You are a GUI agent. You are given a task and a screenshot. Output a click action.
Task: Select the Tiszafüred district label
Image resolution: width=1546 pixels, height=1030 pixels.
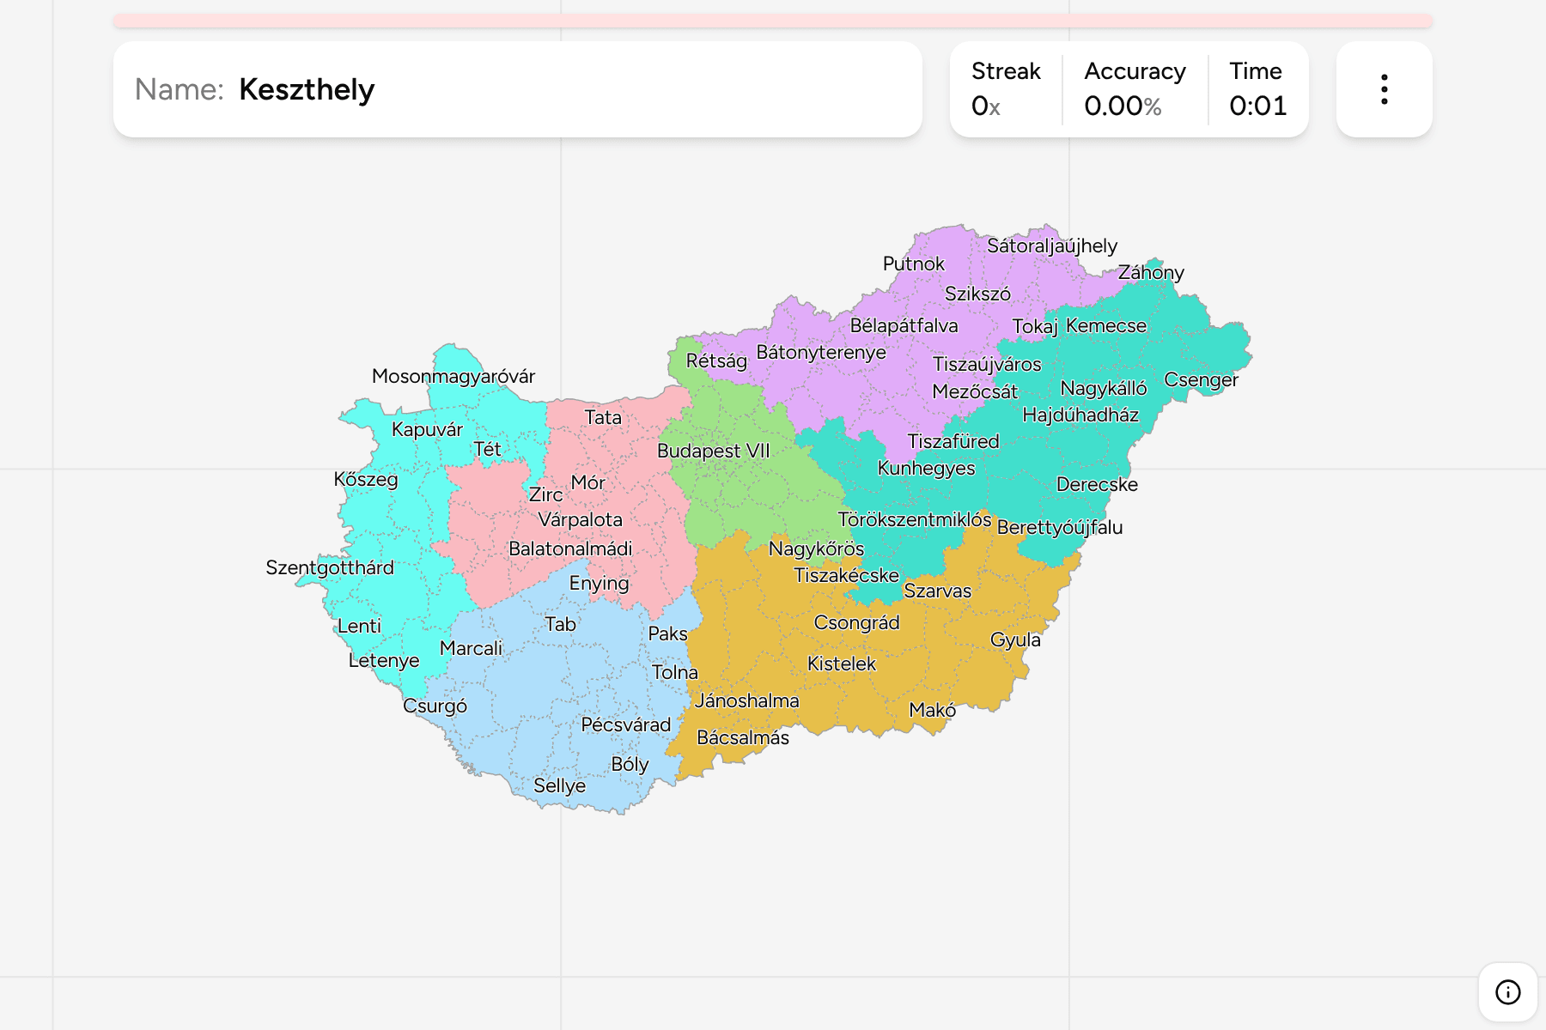tap(953, 441)
